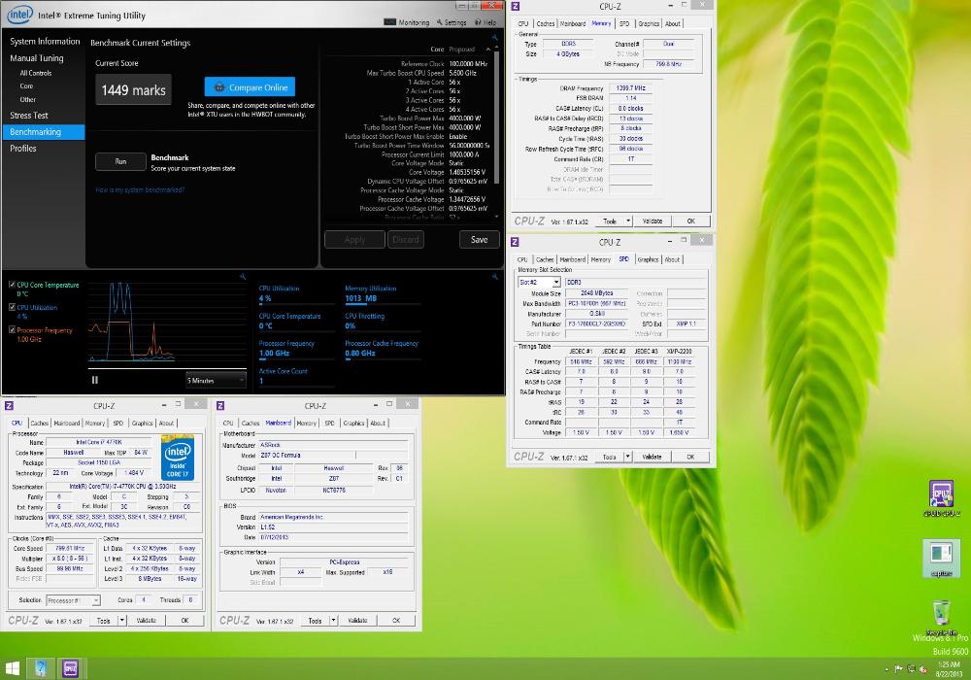
Task: Show hidden tray icons arrow
Action: [x=887, y=669]
